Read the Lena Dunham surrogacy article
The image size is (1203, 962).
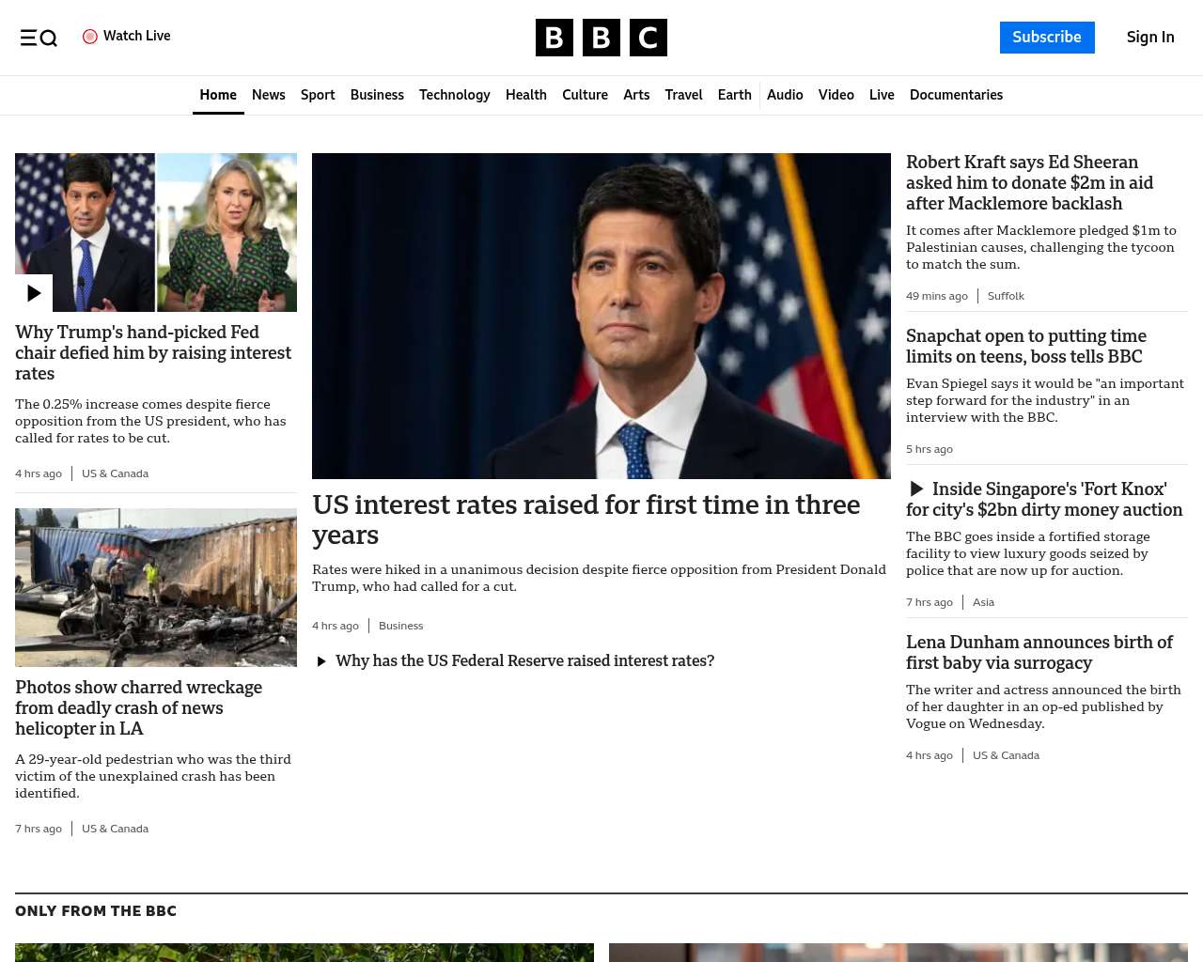click(x=1039, y=652)
